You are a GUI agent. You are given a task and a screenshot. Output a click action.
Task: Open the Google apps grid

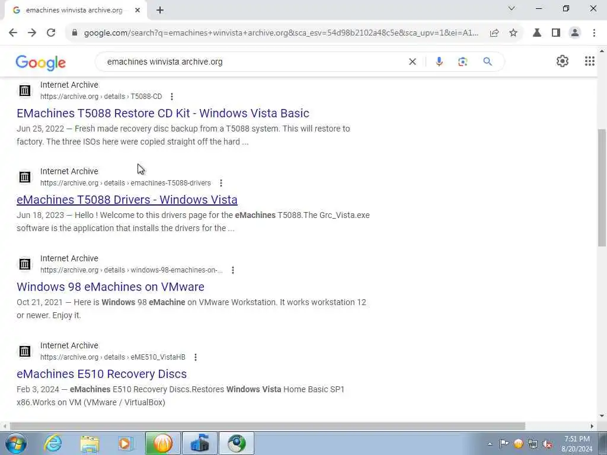coord(590,61)
